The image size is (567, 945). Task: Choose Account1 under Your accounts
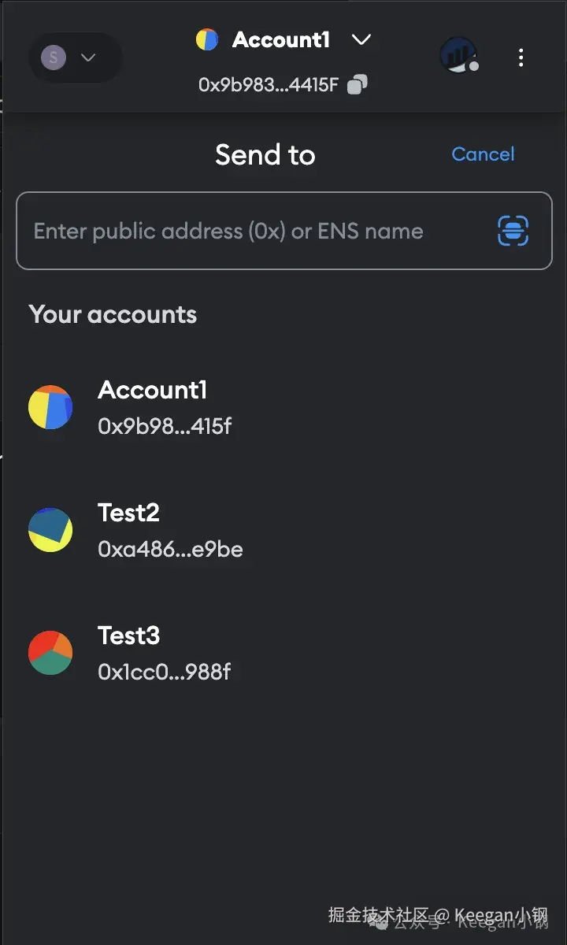click(x=153, y=391)
